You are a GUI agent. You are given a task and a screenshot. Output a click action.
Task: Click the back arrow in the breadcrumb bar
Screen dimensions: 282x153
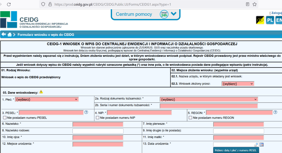4,34
